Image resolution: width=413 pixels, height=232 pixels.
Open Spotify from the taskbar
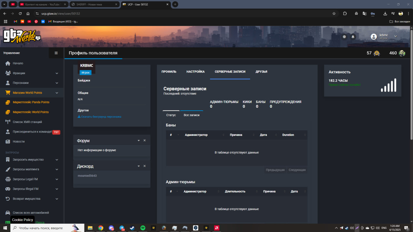tap(143, 228)
